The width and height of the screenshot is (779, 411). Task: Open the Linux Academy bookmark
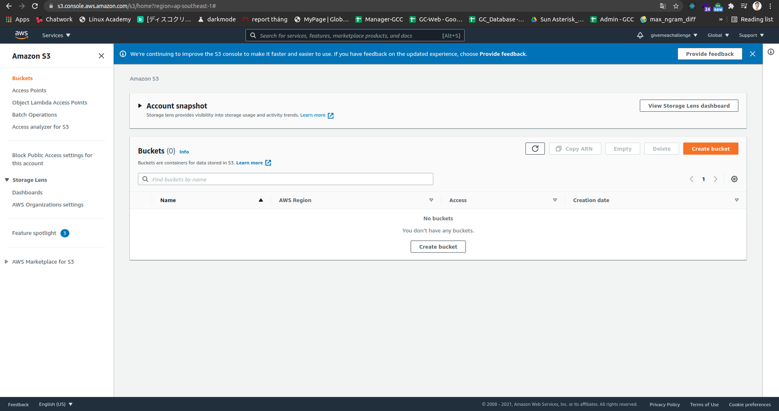[105, 19]
